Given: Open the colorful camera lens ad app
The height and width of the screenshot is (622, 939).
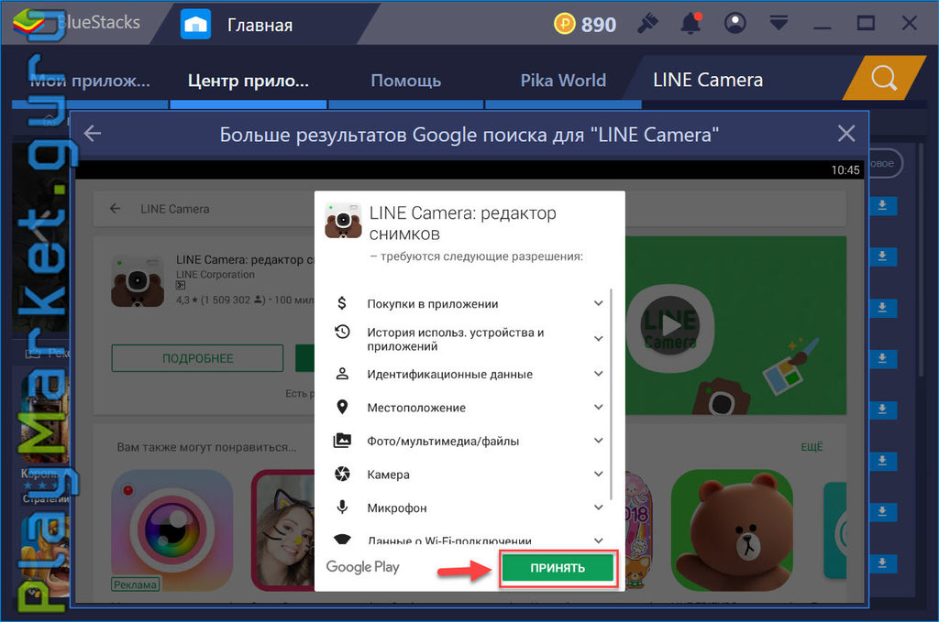Looking at the screenshot, I should tap(171, 529).
